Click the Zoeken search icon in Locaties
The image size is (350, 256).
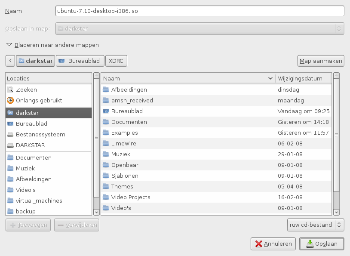point(11,90)
